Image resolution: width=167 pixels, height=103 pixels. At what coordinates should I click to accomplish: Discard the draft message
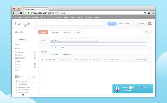tap(67, 32)
